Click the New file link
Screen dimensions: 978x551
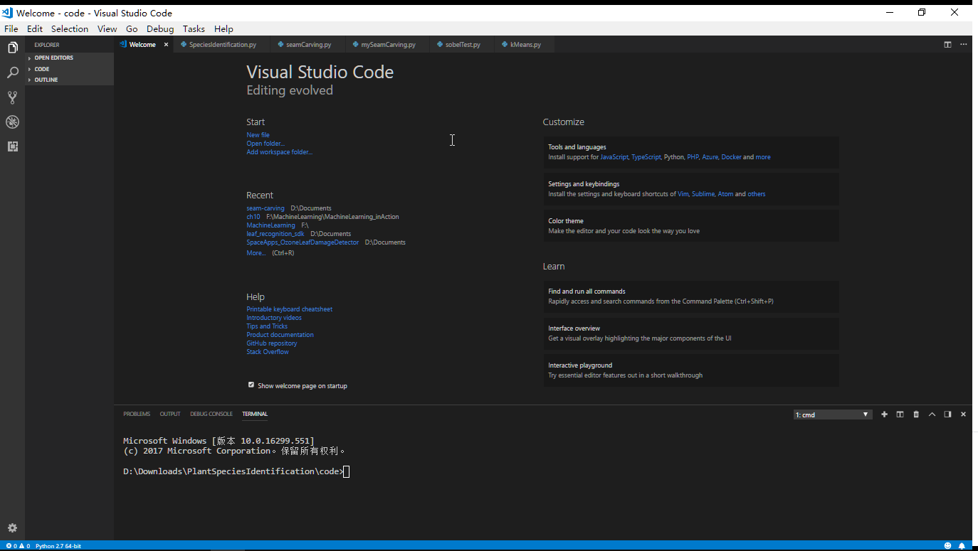258,135
